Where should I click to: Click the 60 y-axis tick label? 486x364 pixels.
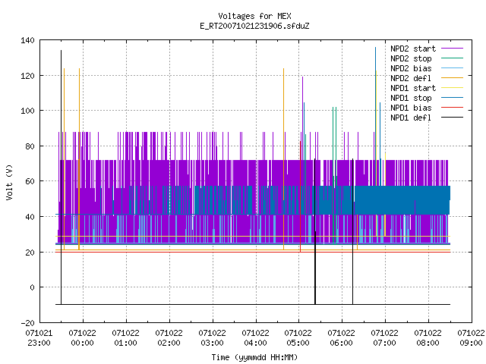click(x=30, y=181)
